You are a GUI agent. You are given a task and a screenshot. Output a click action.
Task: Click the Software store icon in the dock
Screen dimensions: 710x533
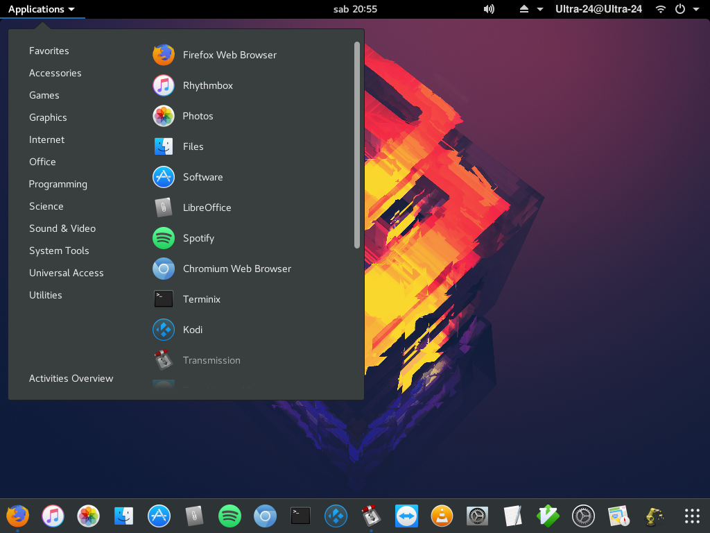click(x=159, y=516)
